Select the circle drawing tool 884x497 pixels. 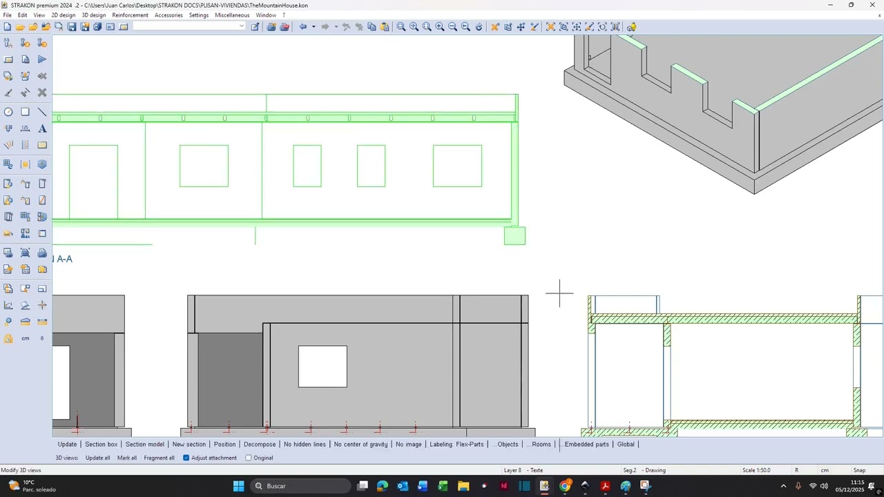tap(8, 112)
